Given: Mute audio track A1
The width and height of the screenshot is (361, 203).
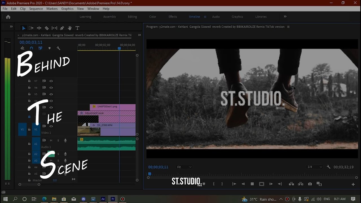Looking at the screenshot, I should pyautogui.click(x=51, y=140).
